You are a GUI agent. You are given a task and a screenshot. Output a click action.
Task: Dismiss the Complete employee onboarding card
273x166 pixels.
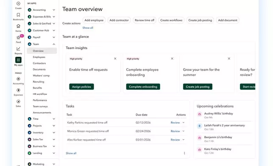tap(172, 58)
